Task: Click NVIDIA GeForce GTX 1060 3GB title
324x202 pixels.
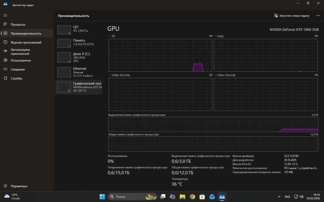Action: pyautogui.click(x=294, y=29)
